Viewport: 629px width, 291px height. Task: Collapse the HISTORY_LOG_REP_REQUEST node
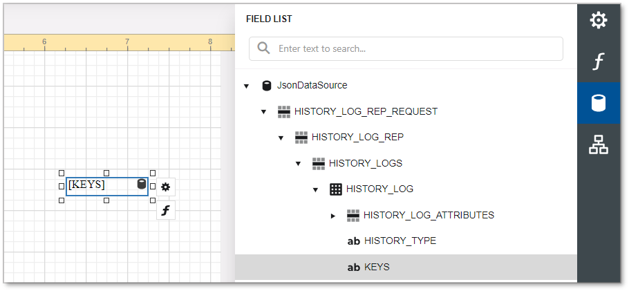pos(263,112)
